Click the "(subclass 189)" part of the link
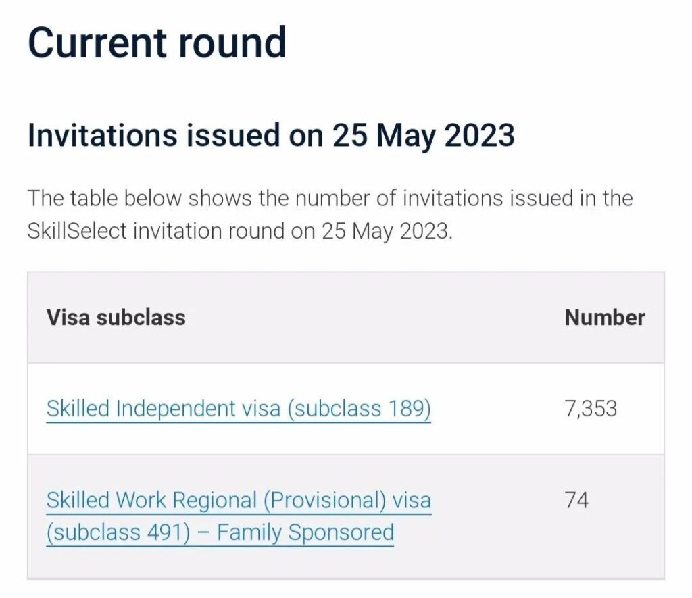Screen dimensions: 692x598 pyautogui.click(x=359, y=409)
